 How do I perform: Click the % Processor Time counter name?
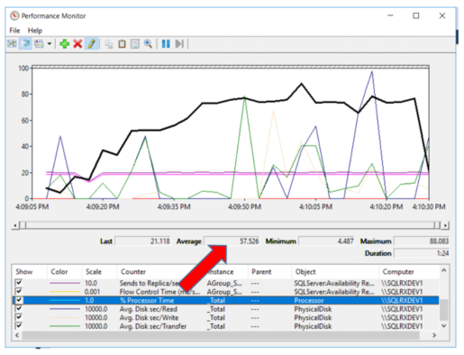[x=147, y=300]
